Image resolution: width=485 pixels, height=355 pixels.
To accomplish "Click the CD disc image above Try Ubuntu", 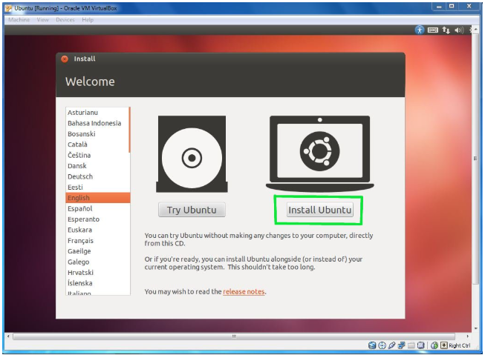I will pyautogui.click(x=192, y=154).
